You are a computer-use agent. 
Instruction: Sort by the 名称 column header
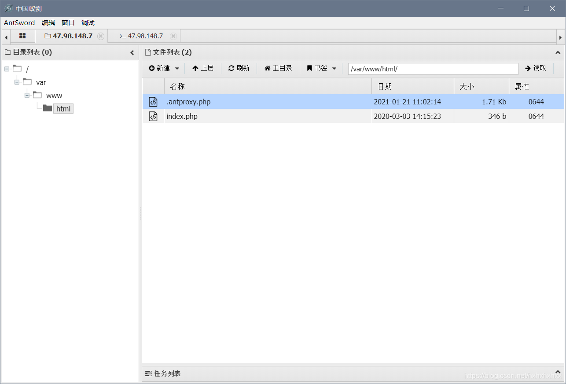click(x=268, y=86)
